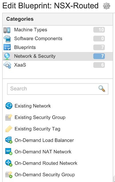The width and height of the screenshot is (115, 182).
Task: Click the On-Demand Load Balancer icon
Action: [9, 140]
